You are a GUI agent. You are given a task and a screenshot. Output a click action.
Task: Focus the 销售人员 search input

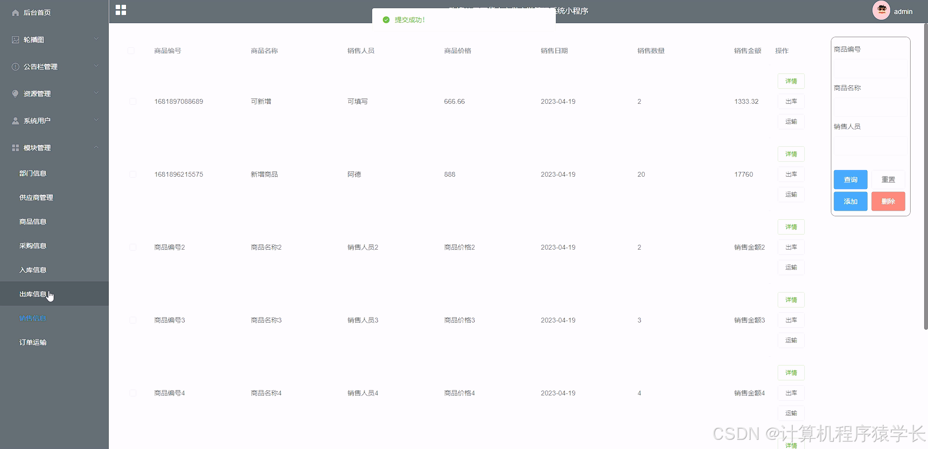tap(870, 146)
